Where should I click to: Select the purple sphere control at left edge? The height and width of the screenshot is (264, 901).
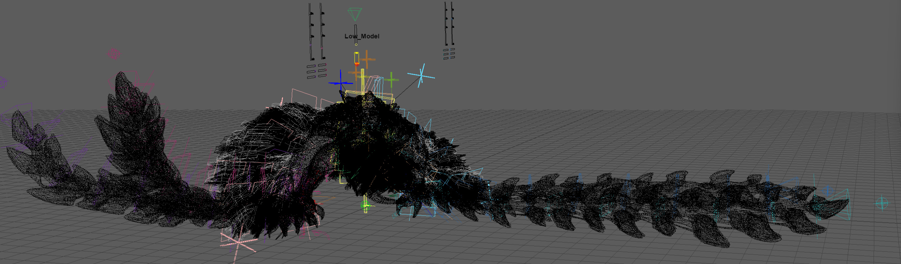[3, 83]
